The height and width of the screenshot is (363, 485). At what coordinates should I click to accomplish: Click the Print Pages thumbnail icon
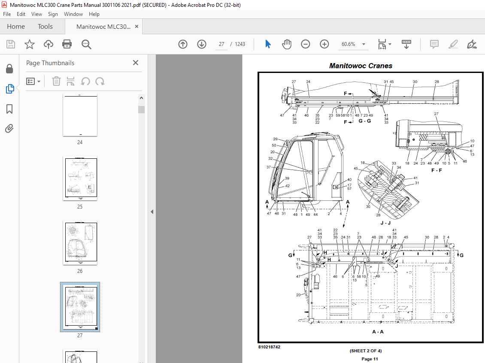[x=70, y=82]
